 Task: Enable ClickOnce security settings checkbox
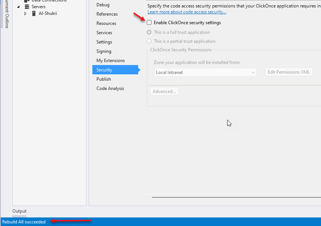click(149, 23)
